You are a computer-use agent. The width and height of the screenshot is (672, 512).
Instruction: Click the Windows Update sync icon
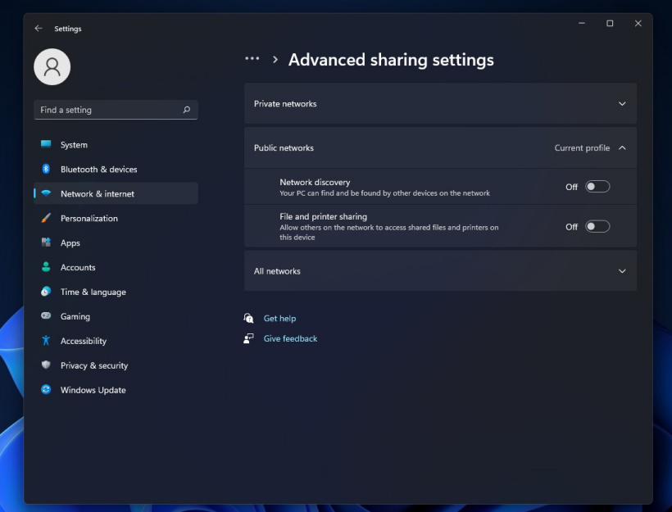[46, 391]
